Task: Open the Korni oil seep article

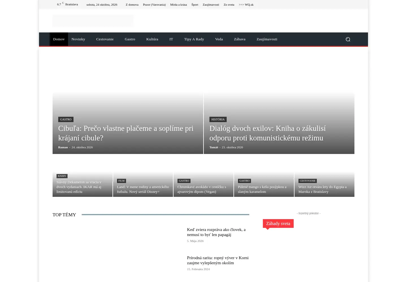Action: coord(218,260)
